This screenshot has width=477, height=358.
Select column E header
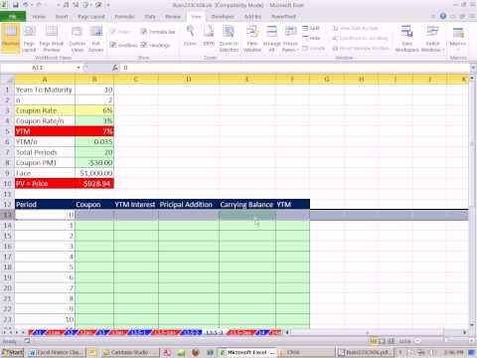[247, 79]
